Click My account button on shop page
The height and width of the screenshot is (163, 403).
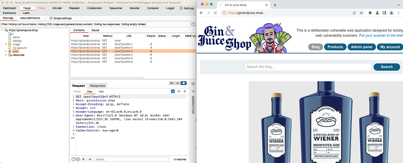[x=390, y=47]
